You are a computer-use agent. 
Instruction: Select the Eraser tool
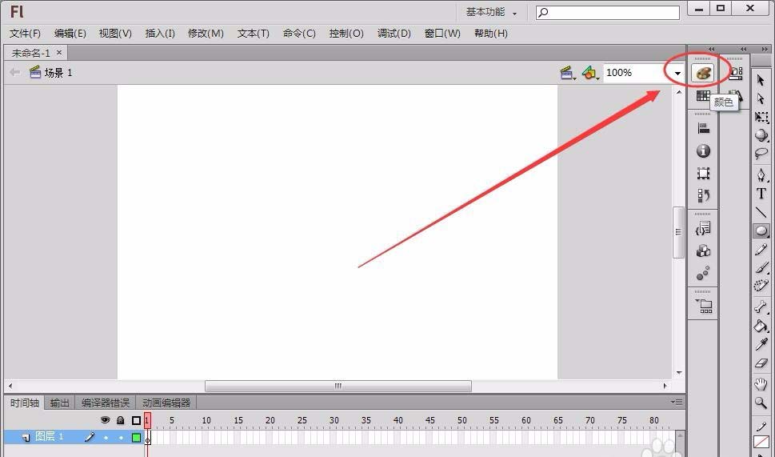pos(761,363)
